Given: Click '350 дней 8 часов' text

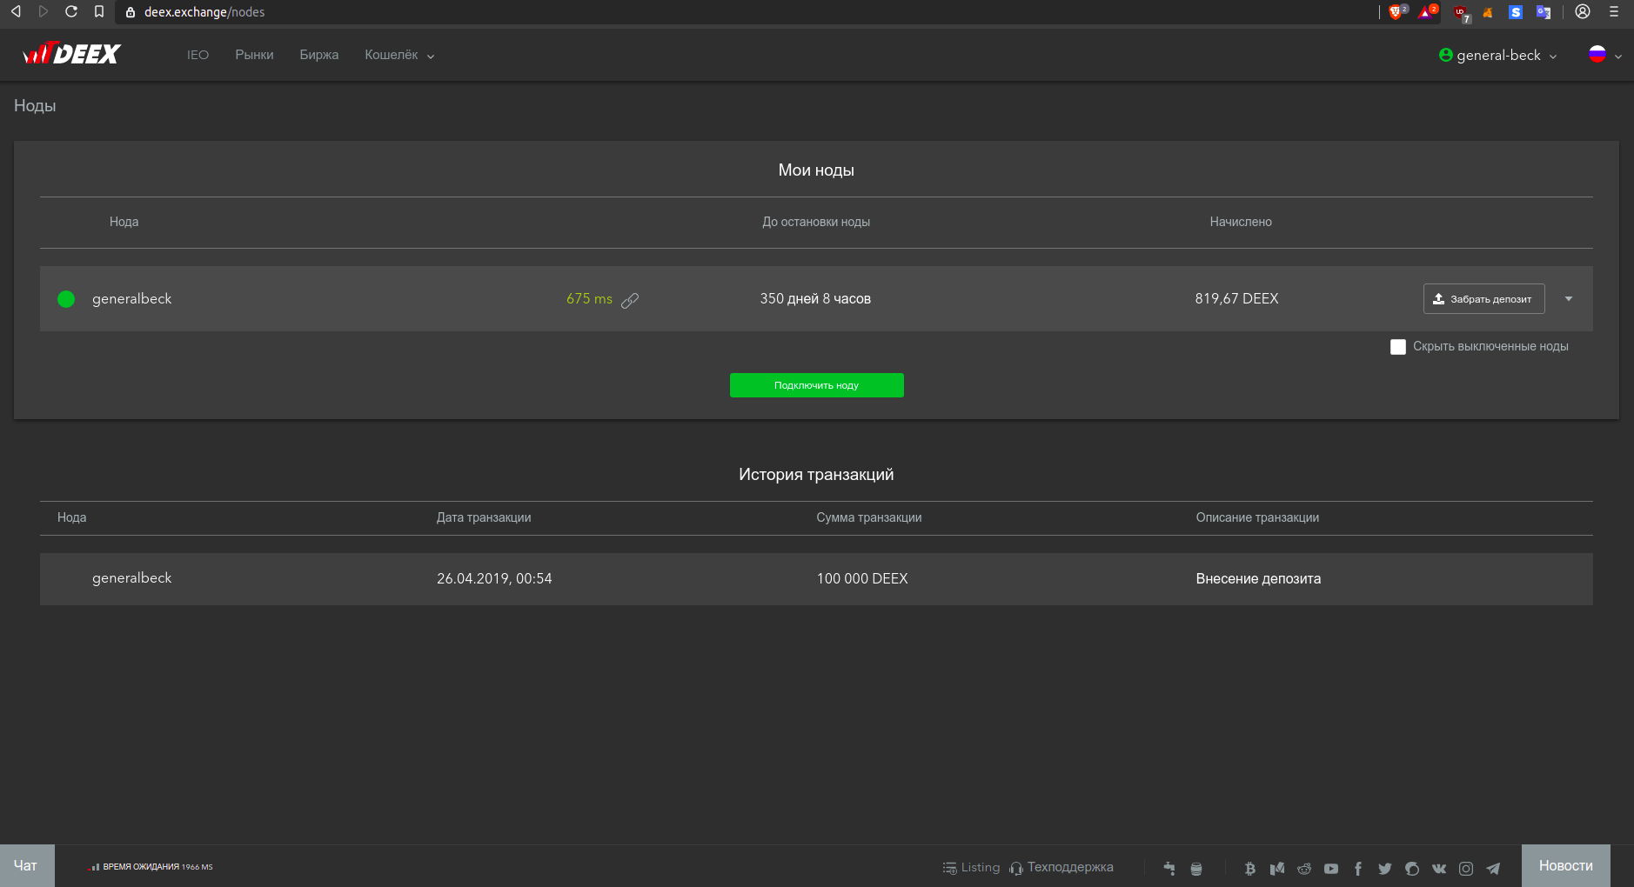Looking at the screenshot, I should coord(815,299).
